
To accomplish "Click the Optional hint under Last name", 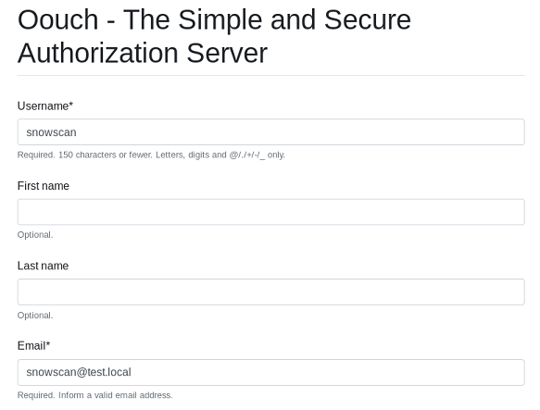I will [x=35, y=316].
